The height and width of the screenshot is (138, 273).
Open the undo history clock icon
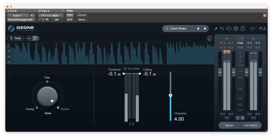coord(229,29)
